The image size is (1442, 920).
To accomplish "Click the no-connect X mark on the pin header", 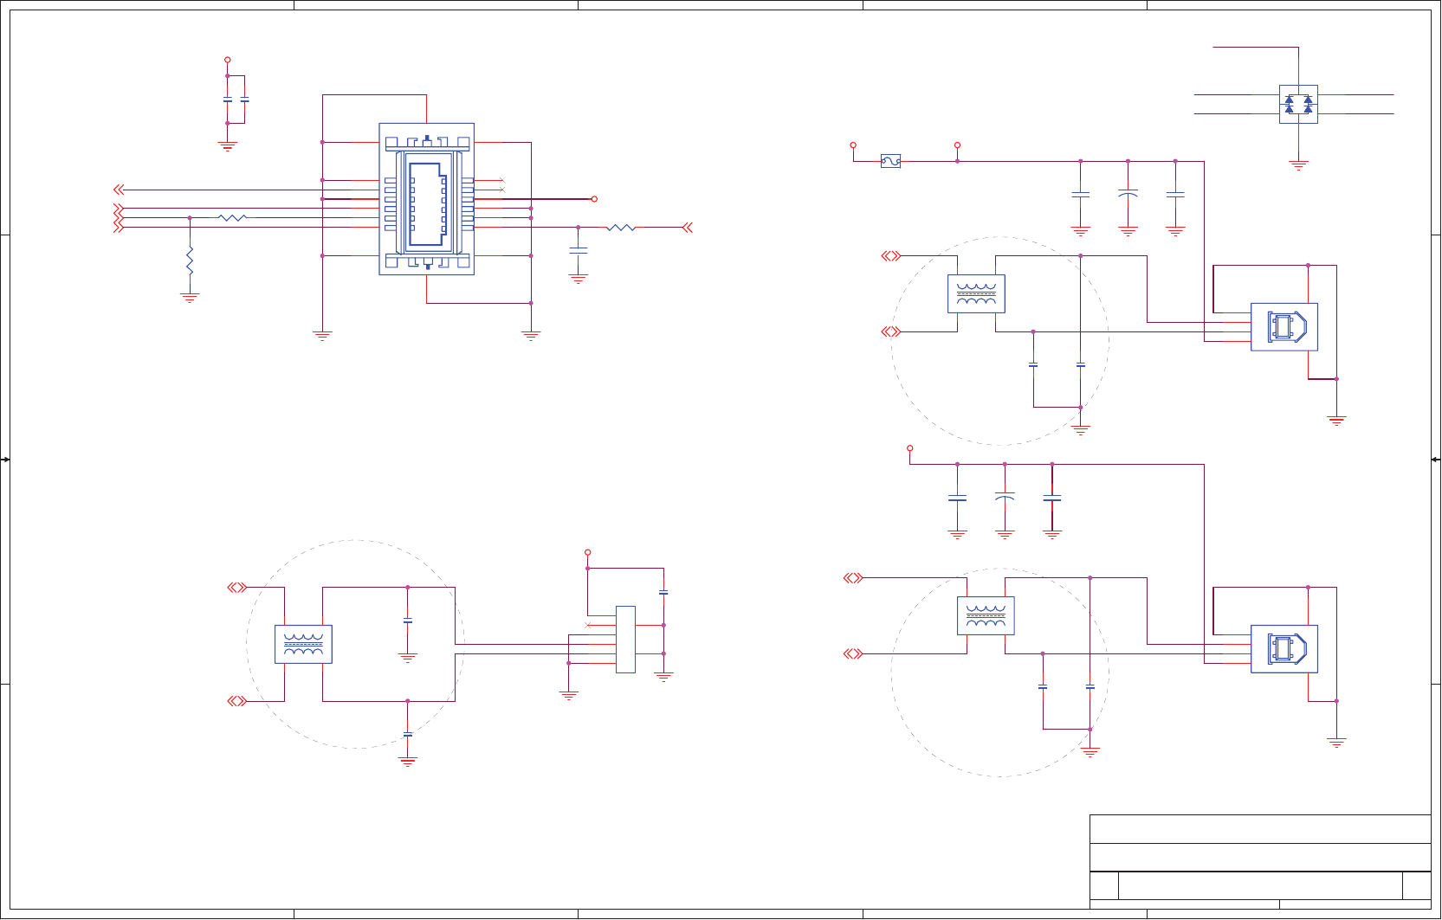I will [588, 625].
